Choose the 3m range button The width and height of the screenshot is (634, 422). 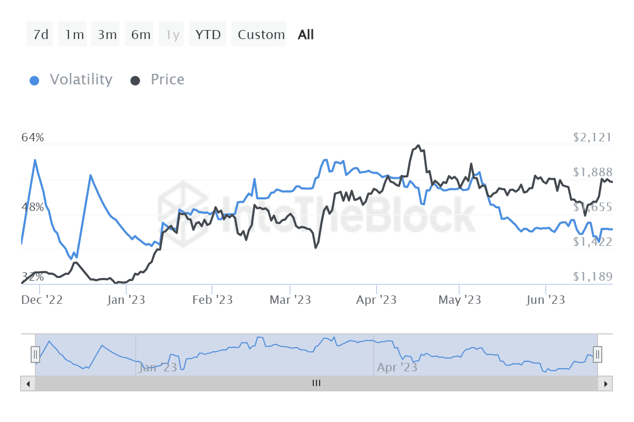coord(107,35)
